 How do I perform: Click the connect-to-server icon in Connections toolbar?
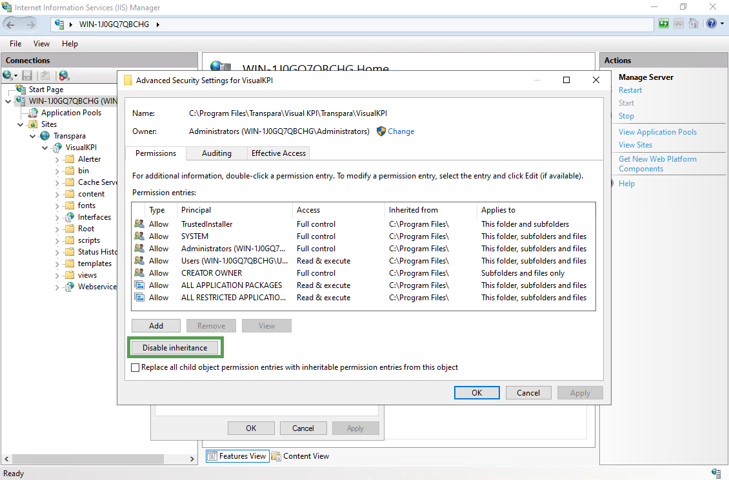[8, 76]
